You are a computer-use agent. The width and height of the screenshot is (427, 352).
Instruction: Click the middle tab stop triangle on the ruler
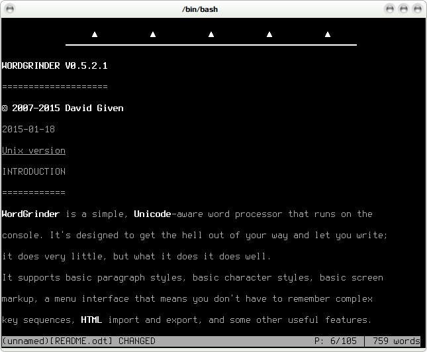click(211, 34)
